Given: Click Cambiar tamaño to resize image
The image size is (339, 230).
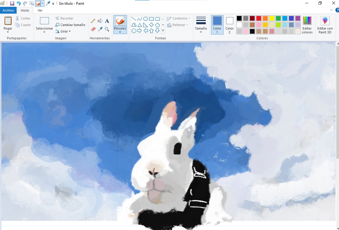Looking at the screenshot, I should tap(70, 25).
